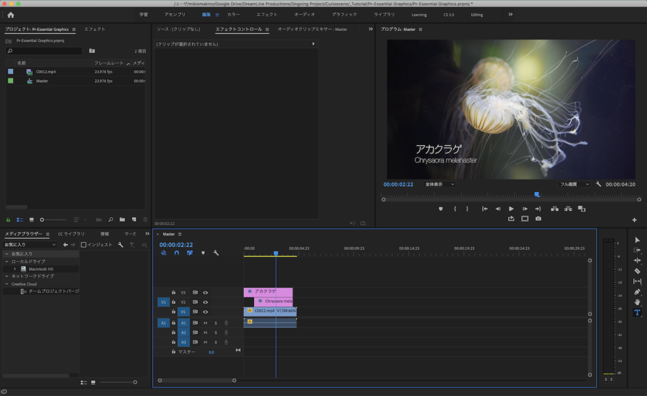
Task: Click the Home icon
Action: (x=10, y=15)
